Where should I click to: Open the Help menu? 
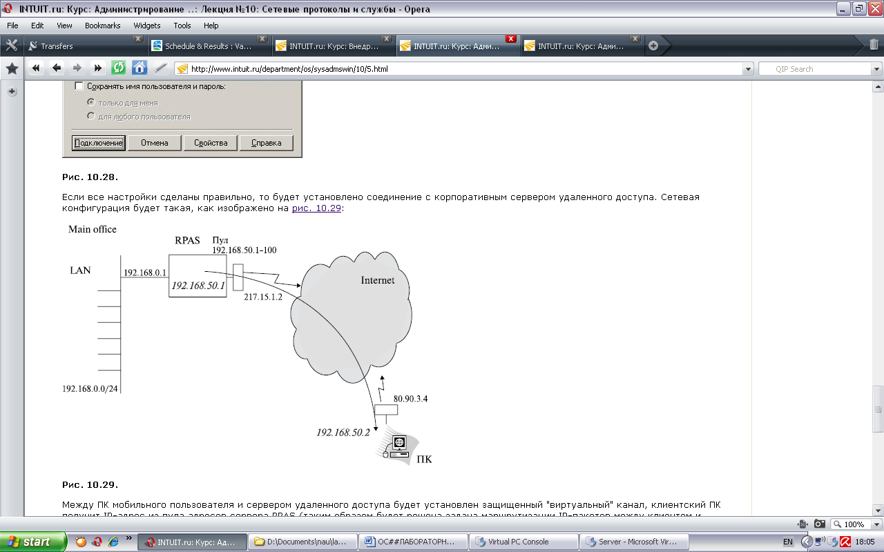(211, 26)
